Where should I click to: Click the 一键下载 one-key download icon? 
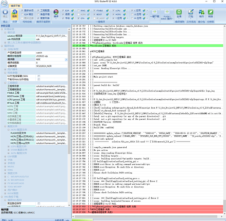click(x=154, y=12)
